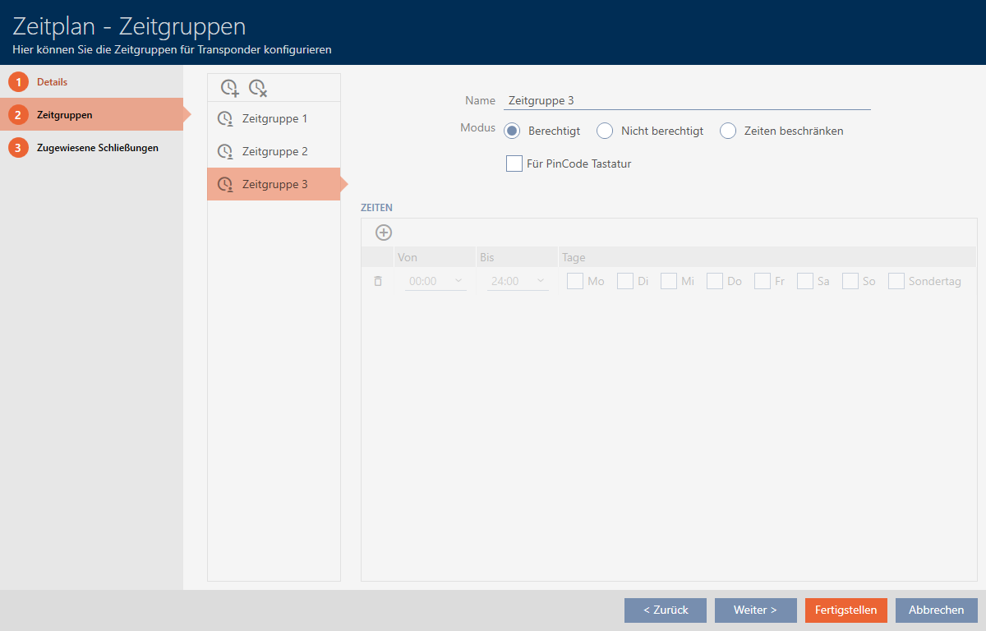Select the Nicht berechtigt radio button
This screenshot has height=631, width=986.
click(x=605, y=131)
